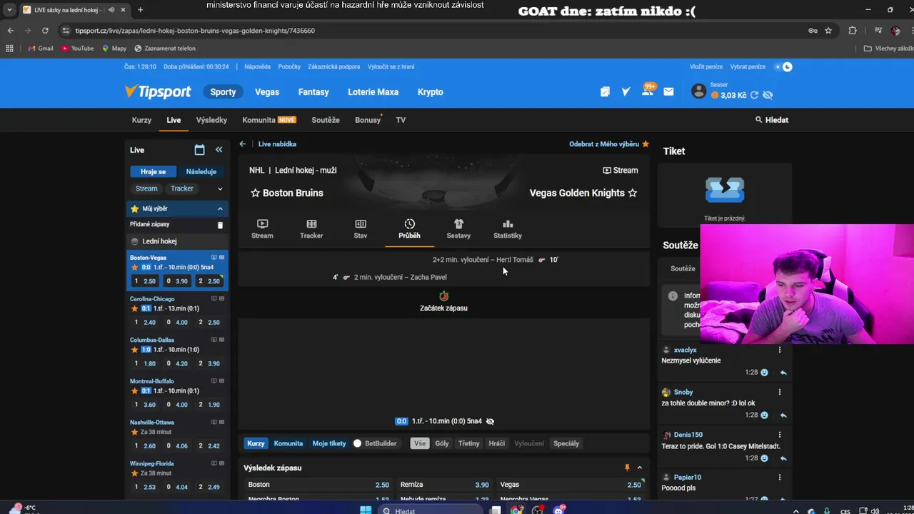Image resolution: width=914 pixels, height=514 pixels.
Task: Open Tipsport checkmark logo icon in header
Action: (x=626, y=92)
